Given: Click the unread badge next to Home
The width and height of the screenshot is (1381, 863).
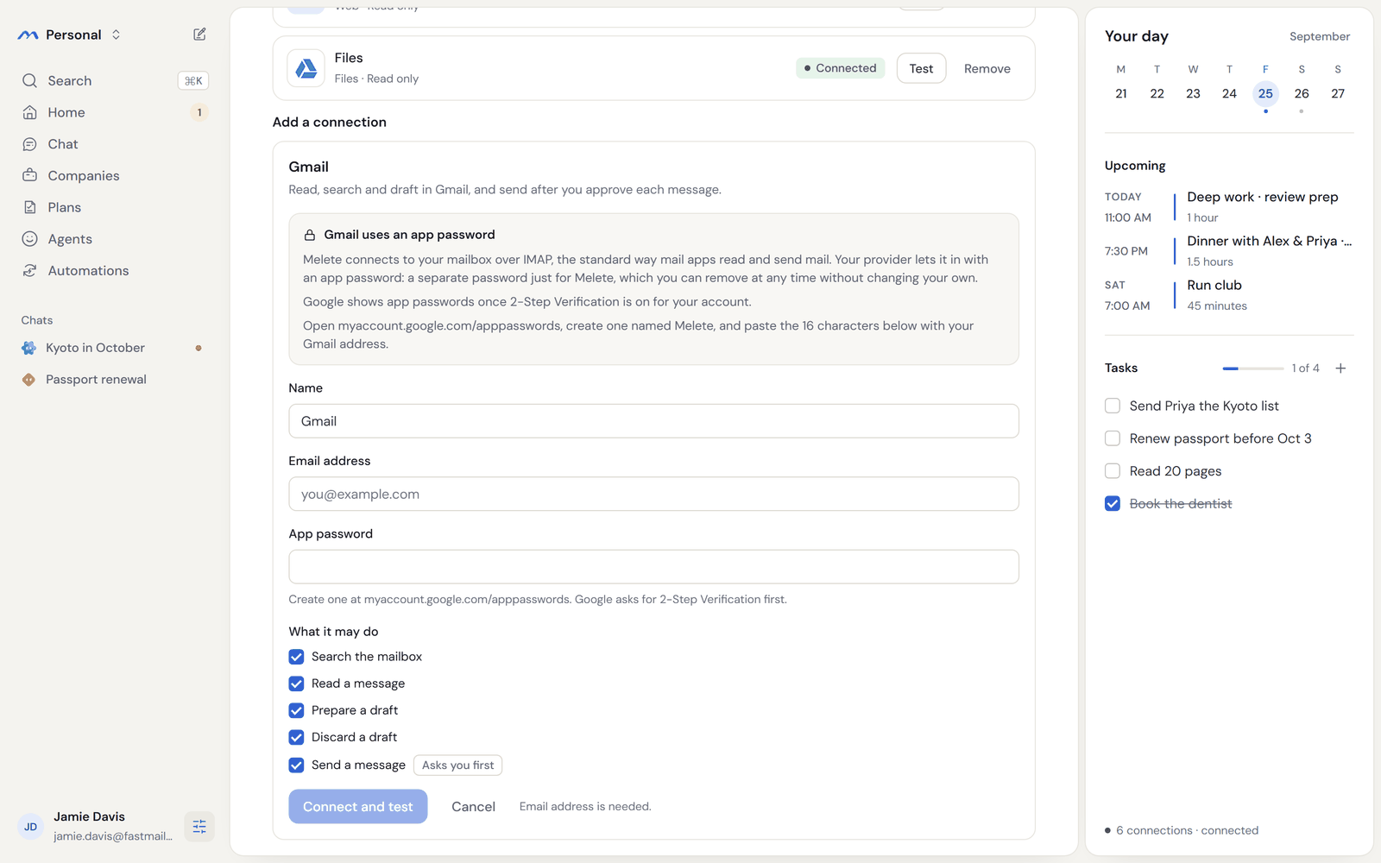Looking at the screenshot, I should (199, 112).
